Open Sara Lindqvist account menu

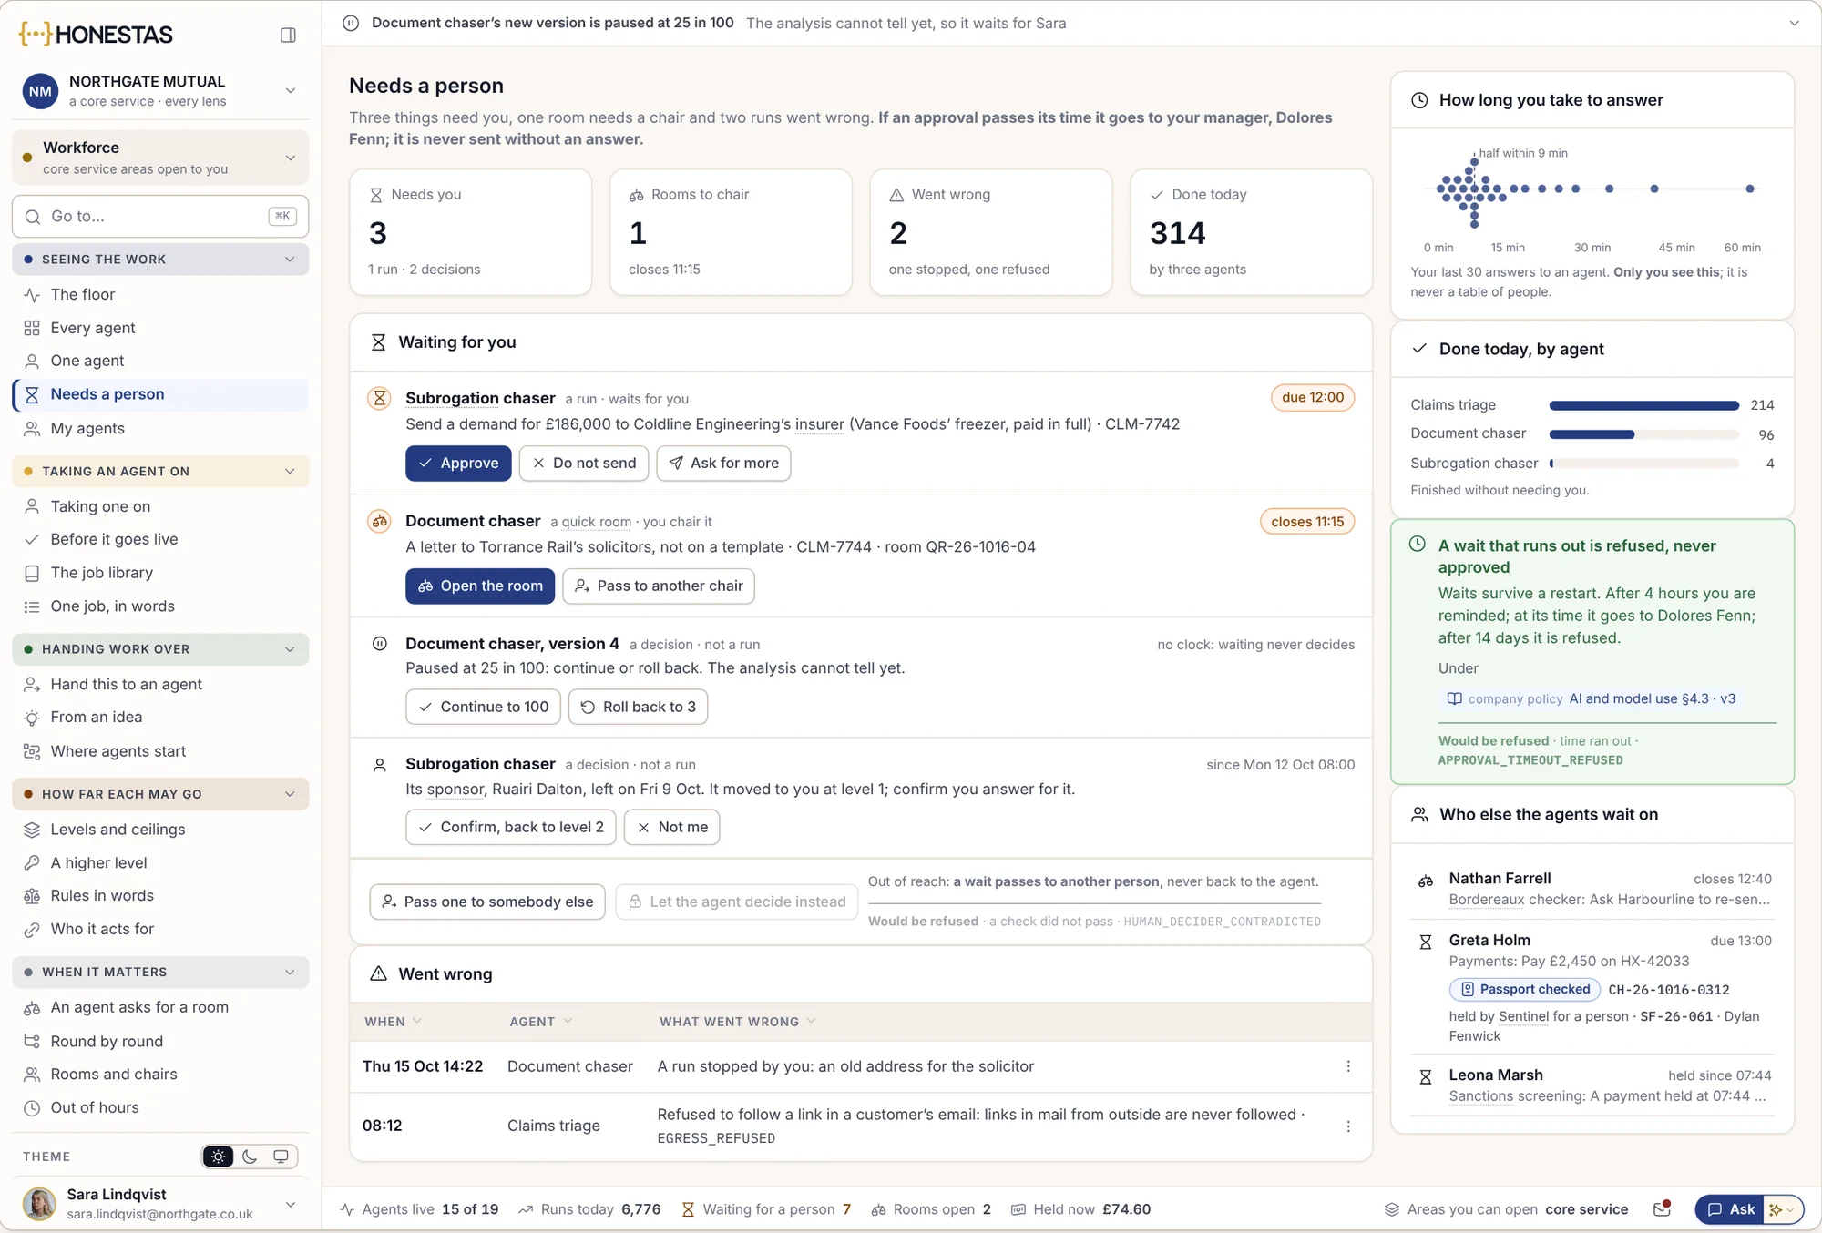pyautogui.click(x=160, y=1204)
